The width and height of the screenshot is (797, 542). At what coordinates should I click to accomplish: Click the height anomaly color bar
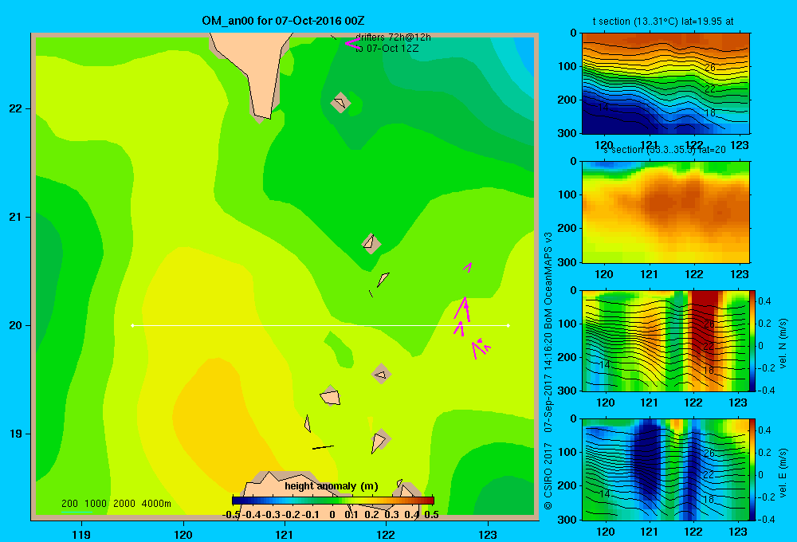pos(333,501)
